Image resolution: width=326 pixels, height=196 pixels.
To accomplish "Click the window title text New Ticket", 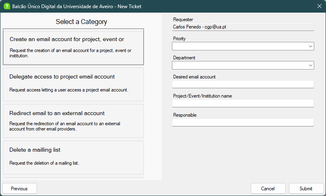I will click(x=129, y=7).
